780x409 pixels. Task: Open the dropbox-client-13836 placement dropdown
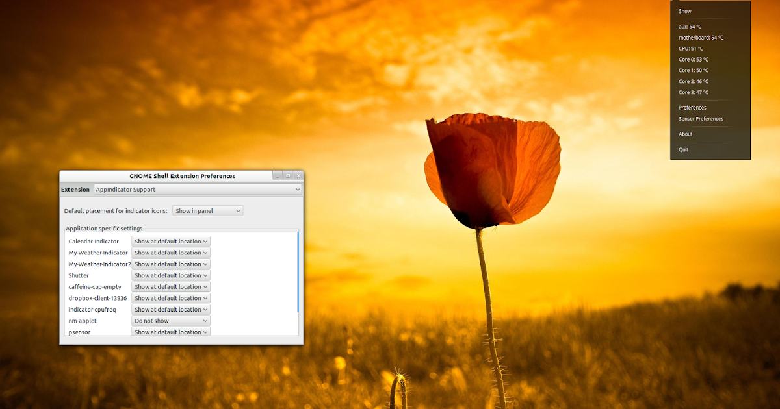point(170,297)
